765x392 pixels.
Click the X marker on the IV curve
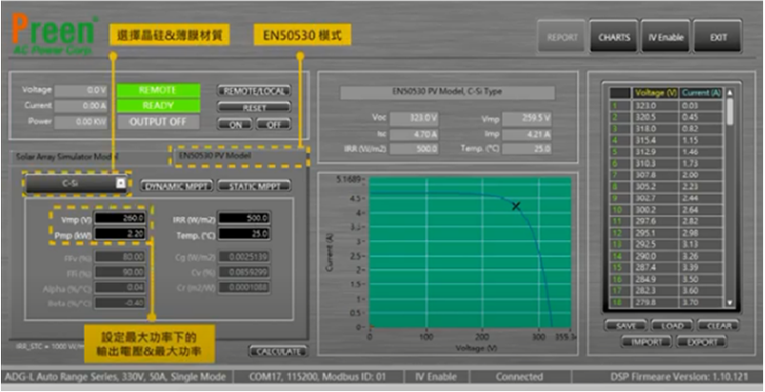pyautogui.click(x=515, y=206)
